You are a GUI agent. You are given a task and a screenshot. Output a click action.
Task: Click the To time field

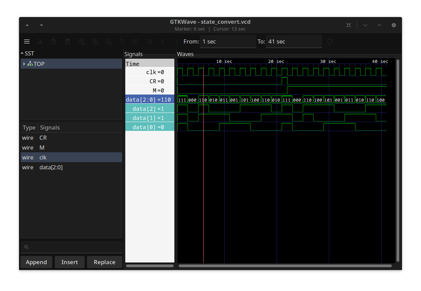tap(294, 41)
